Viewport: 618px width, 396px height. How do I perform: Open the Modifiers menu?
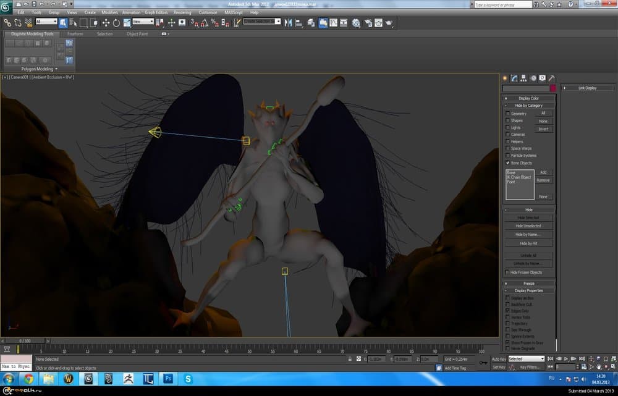109,12
